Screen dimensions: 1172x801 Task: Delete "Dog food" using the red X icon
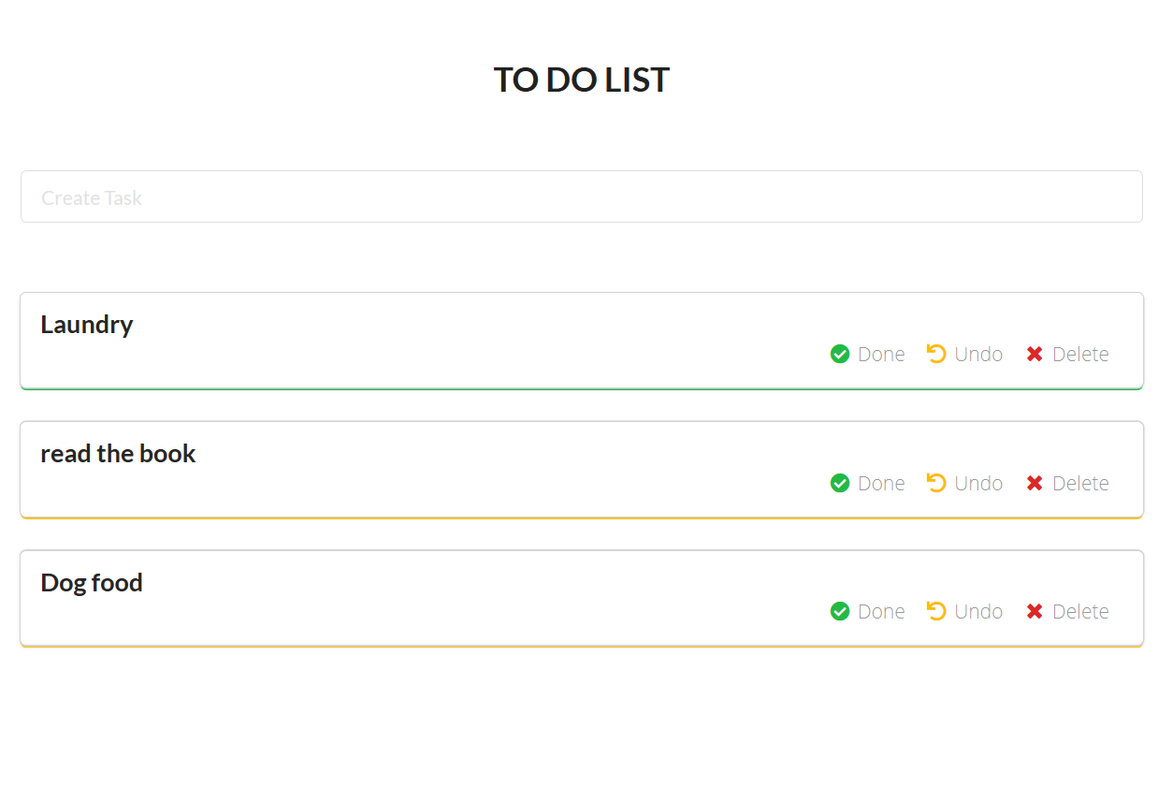(1034, 611)
